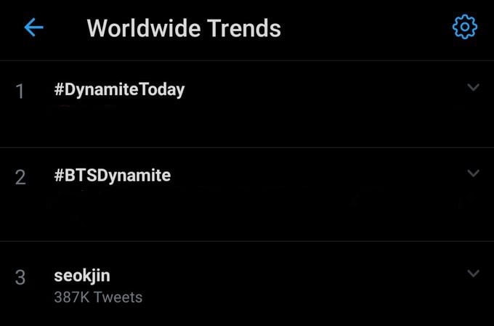Tap the Worldwide Trends page title
Screen dimensions: 494x326
[184, 28]
